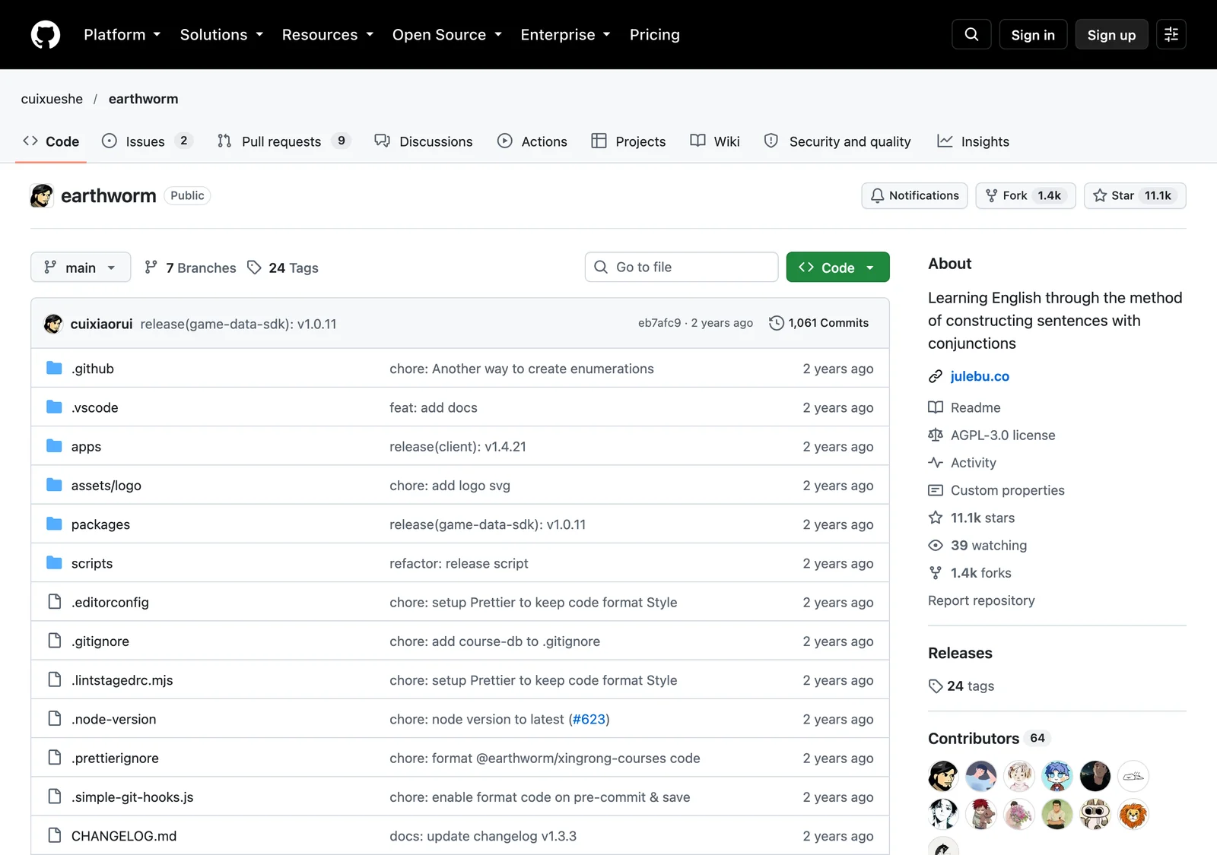The width and height of the screenshot is (1217, 855).
Task: Switch to the Issues tab
Action: (x=148, y=141)
